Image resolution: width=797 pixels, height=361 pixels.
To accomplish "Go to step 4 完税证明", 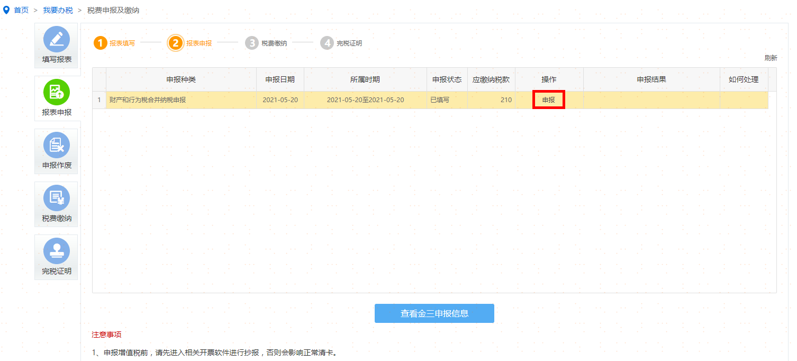I will coord(341,43).
